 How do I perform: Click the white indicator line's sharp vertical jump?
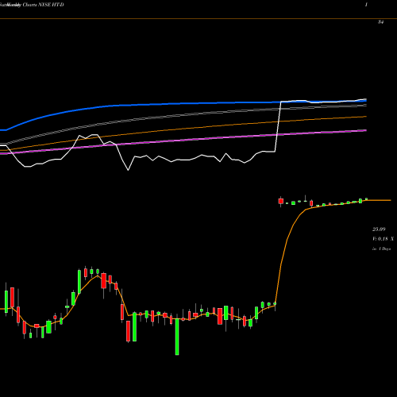click(278, 126)
